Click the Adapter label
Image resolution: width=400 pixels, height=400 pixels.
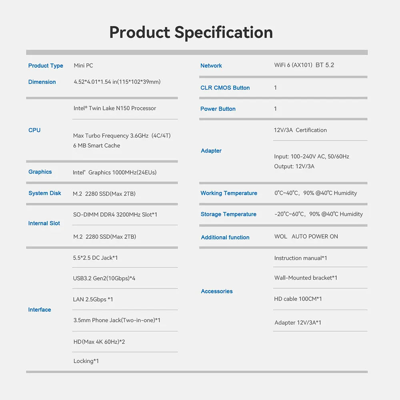point(211,151)
